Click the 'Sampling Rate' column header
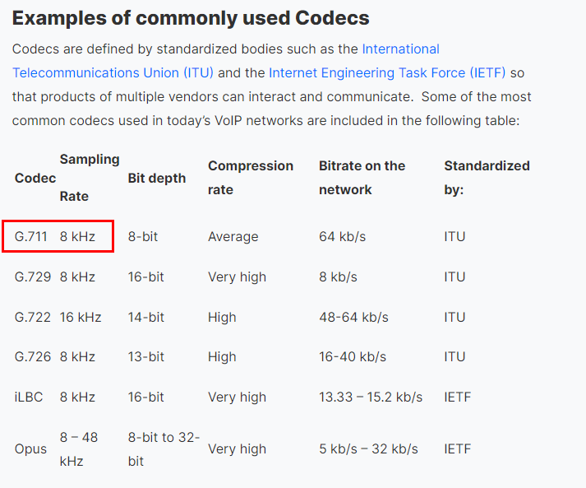 click(x=89, y=178)
